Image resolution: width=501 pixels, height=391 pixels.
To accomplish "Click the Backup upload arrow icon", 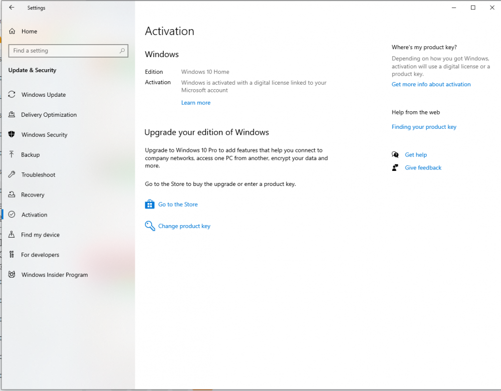I will 12,154.
